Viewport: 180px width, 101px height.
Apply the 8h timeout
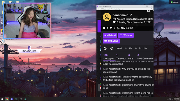pos(140,48)
